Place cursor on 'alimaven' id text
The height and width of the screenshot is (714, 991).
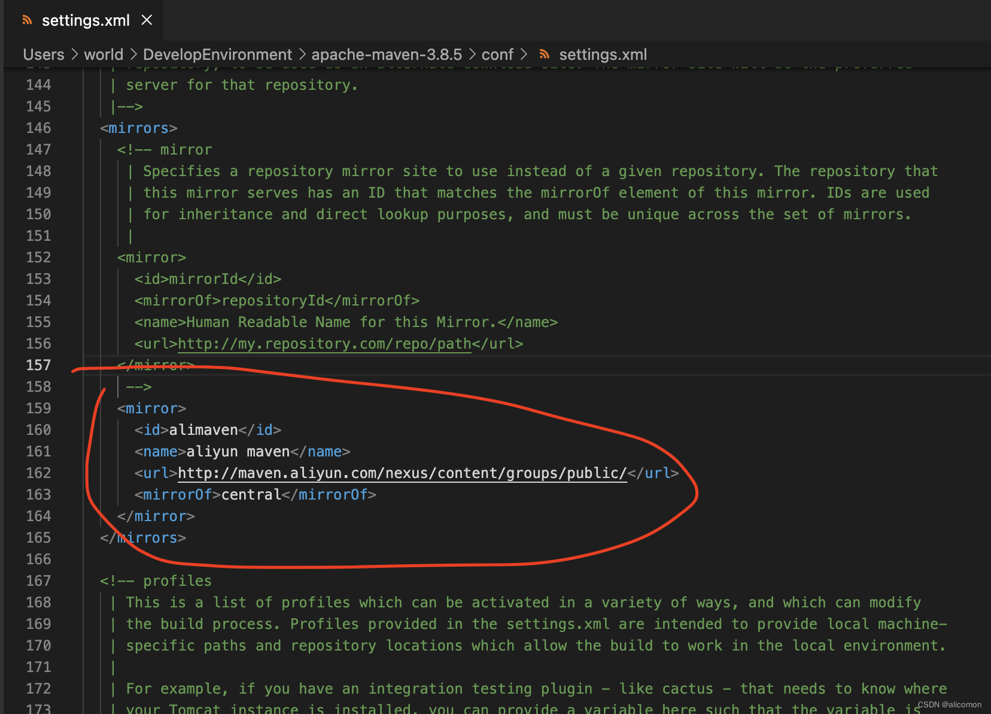203,430
